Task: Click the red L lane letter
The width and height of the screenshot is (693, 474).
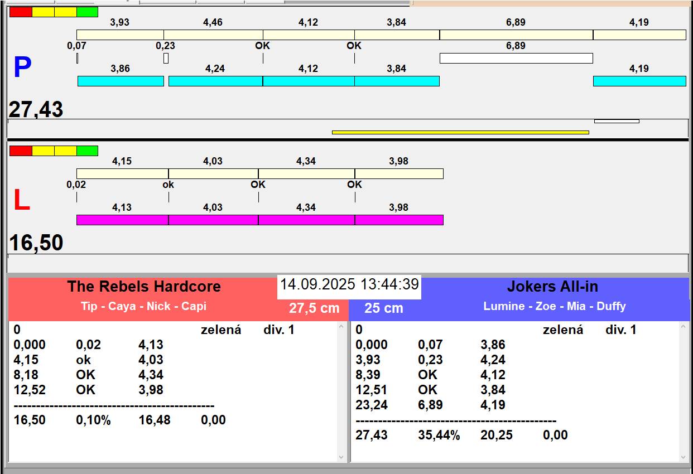Action: point(21,201)
